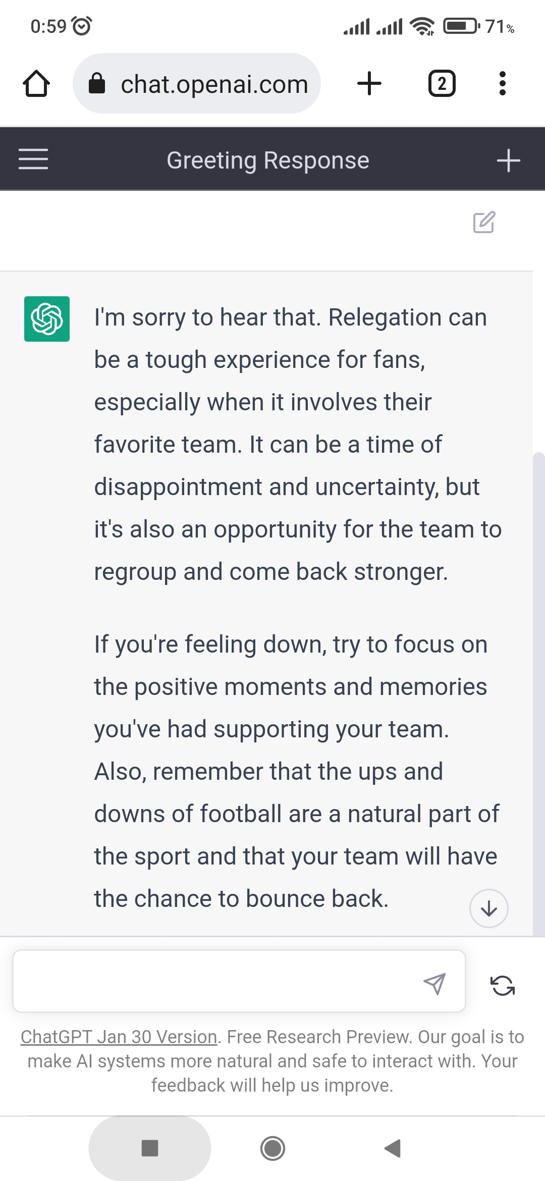Click the edit message pencil icon
The height and width of the screenshot is (1181, 545).
click(x=484, y=222)
